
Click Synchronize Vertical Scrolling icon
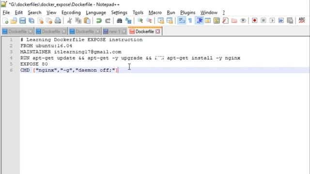(160, 20)
